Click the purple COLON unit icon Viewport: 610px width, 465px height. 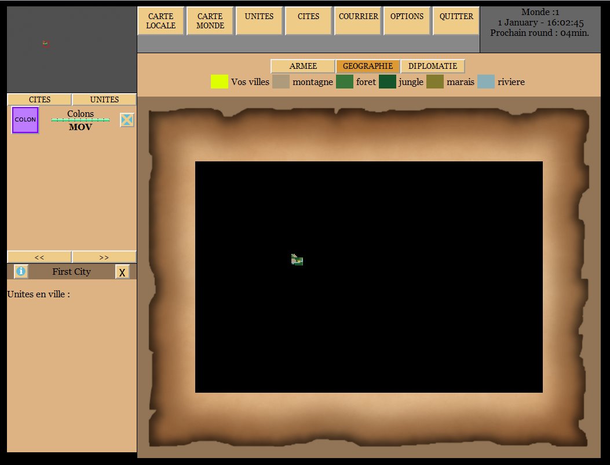25,120
